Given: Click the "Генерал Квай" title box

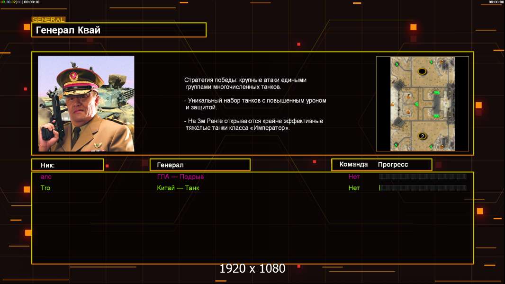Looking at the screenshot, I should [x=118, y=30].
